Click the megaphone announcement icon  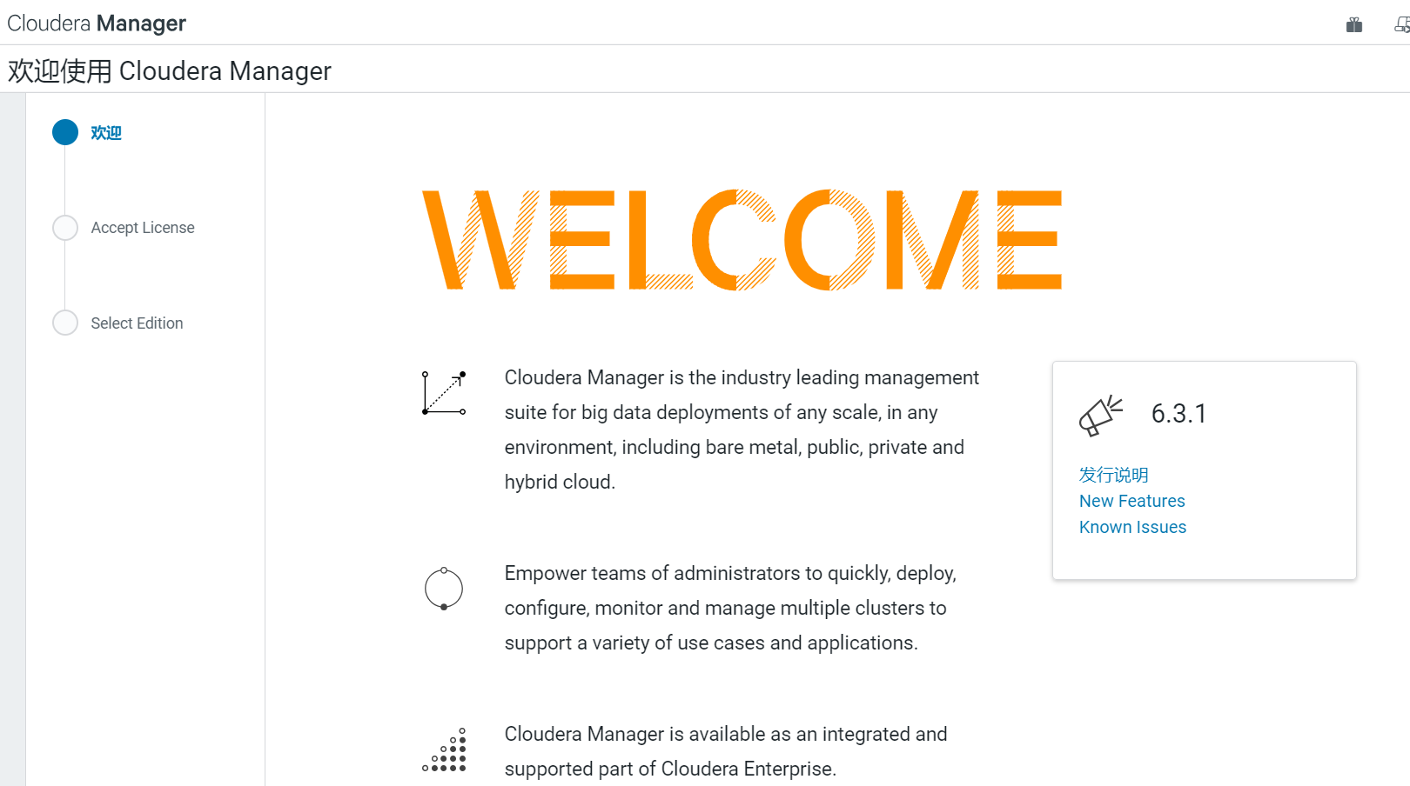[1100, 416]
